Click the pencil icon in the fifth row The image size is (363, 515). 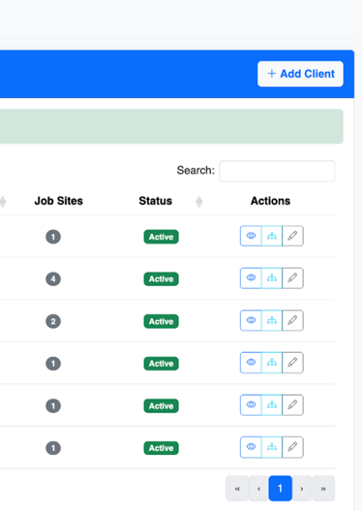coord(292,405)
